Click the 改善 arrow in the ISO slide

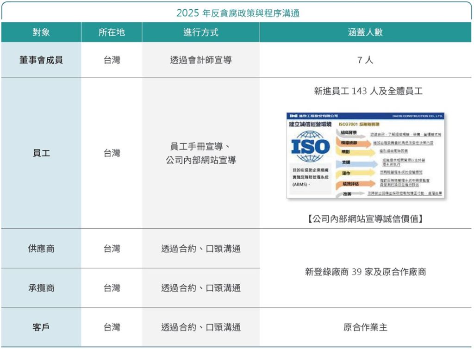pyautogui.click(x=352, y=193)
